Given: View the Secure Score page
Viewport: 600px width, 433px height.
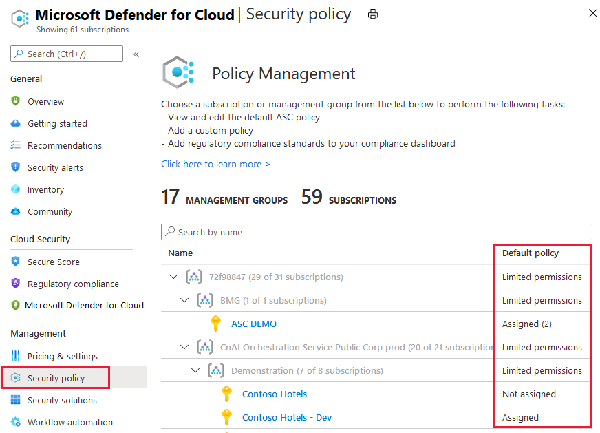Looking at the screenshot, I should coord(51,262).
